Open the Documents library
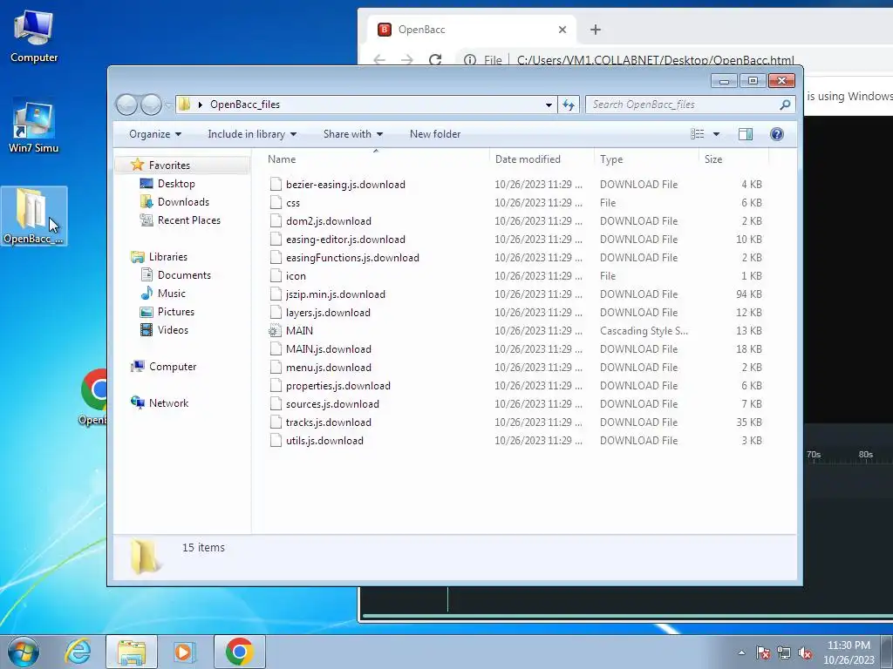Screen dimensions: 893x669 pyautogui.click(x=184, y=275)
